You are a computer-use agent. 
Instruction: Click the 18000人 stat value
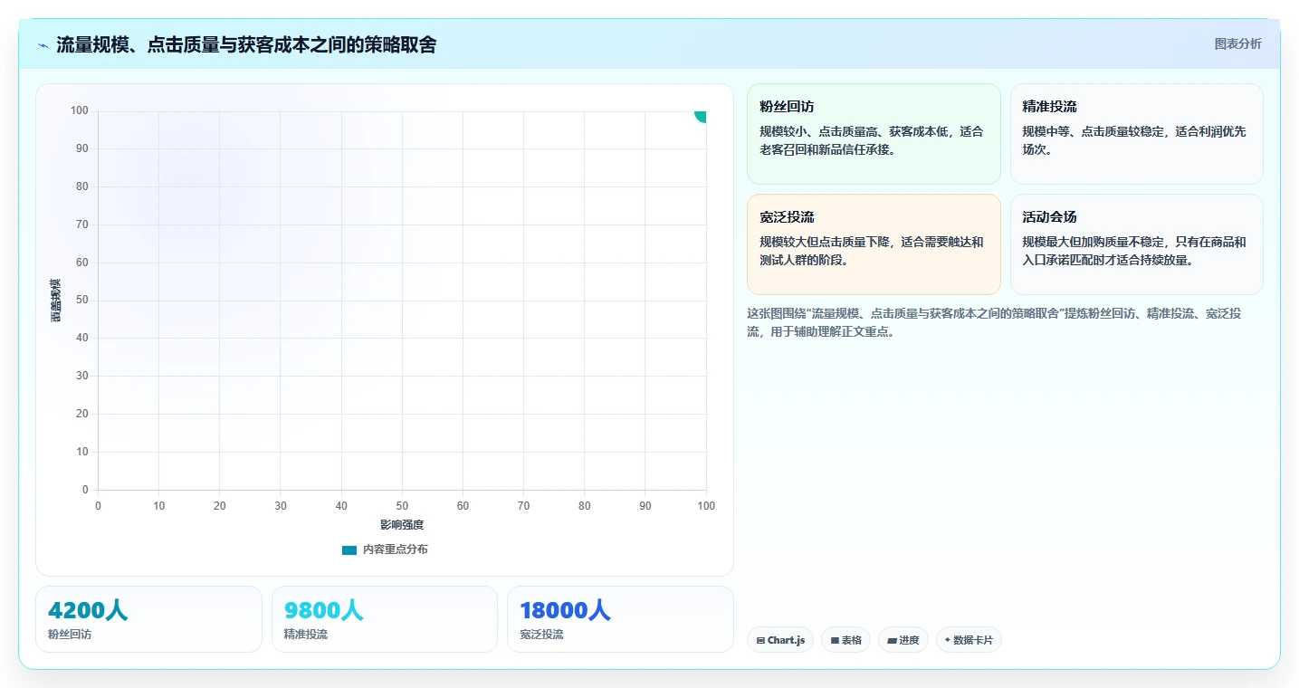click(566, 610)
